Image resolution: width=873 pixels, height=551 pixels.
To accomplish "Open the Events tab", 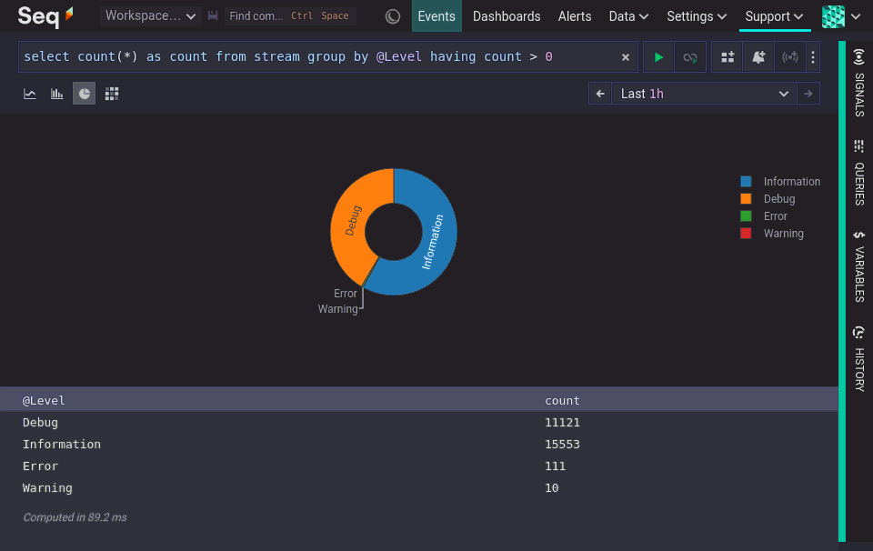I will [x=436, y=16].
